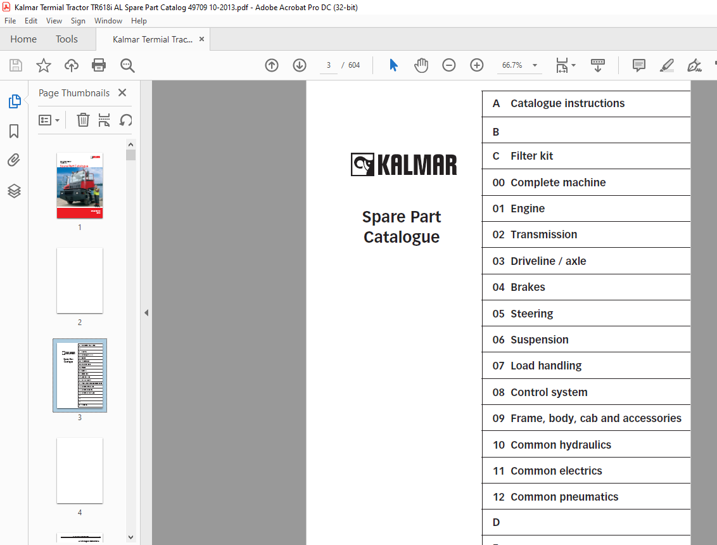Click thumbnails scrollbar down arrow
Image resolution: width=717 pixels, height=545 pixels.
pos(130,537)
